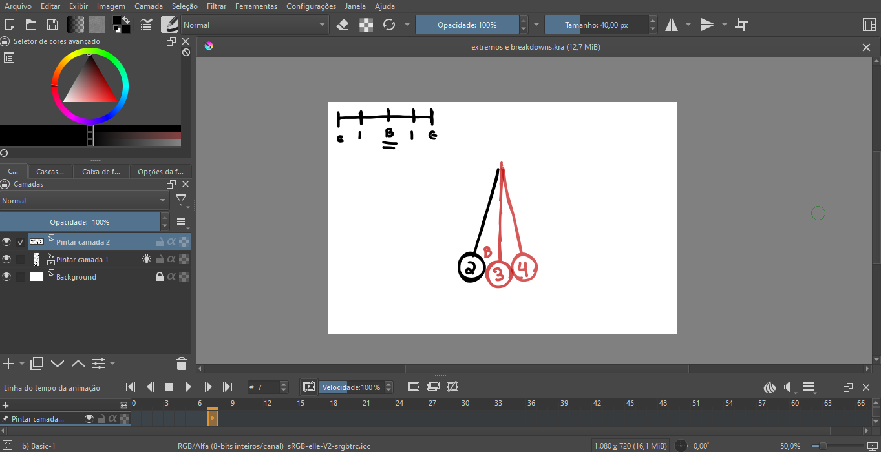The width and height of the screenshot is (881, 452).
Task: Enable horizontal mirror tool
Action: click(672, 25)
